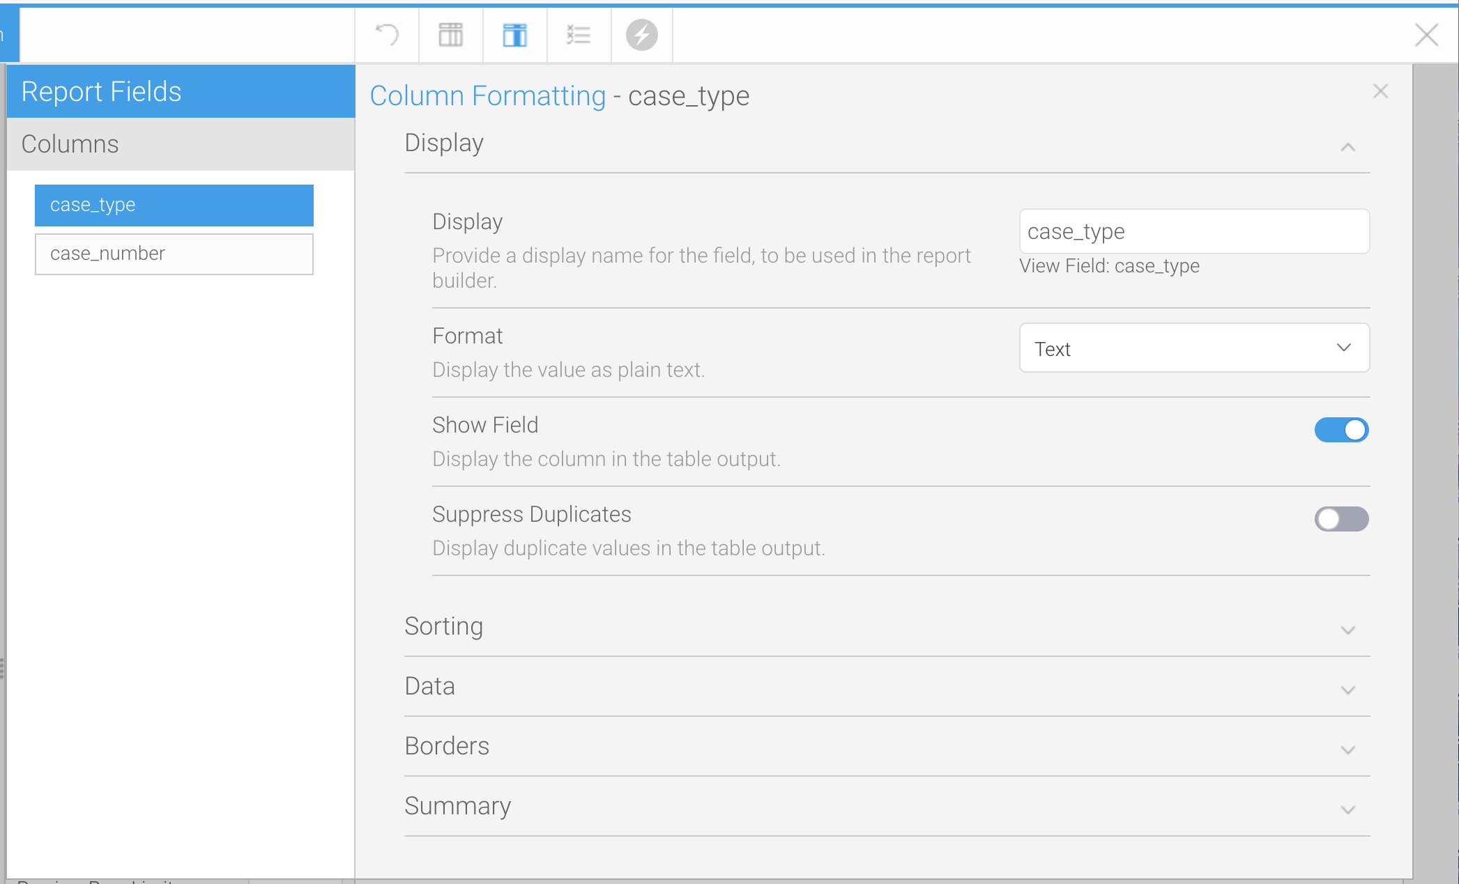
Task: Click the Report Fields header
Action: tap(102, 91)
